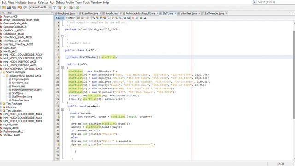Open the Profile Project dropdown arrow
This screenshot has height=166, width=295.
click(81, 7)
